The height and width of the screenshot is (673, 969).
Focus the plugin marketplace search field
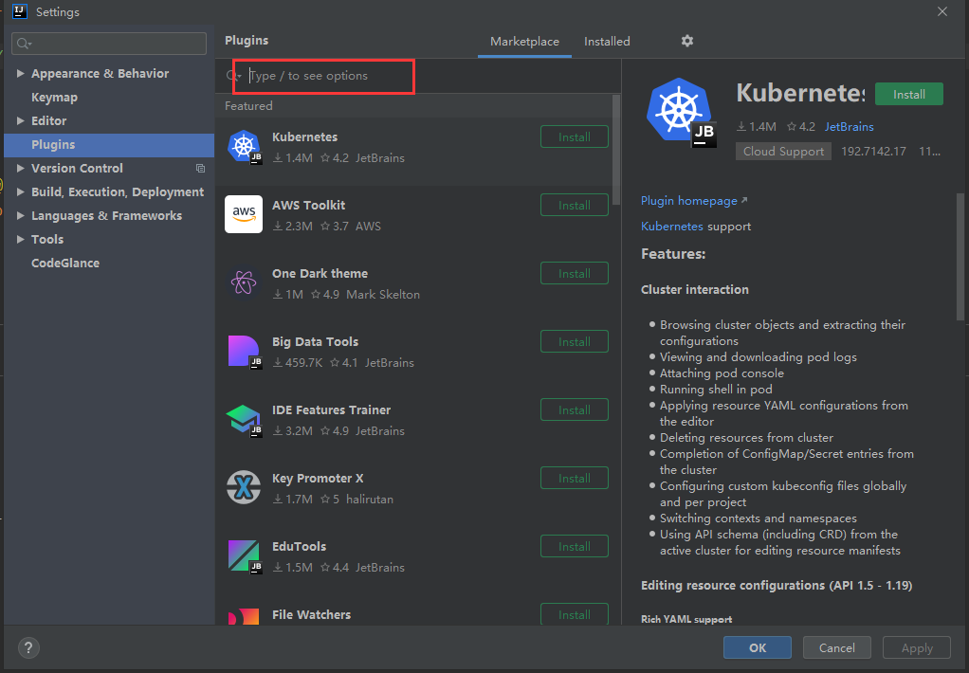click(420, 76)
